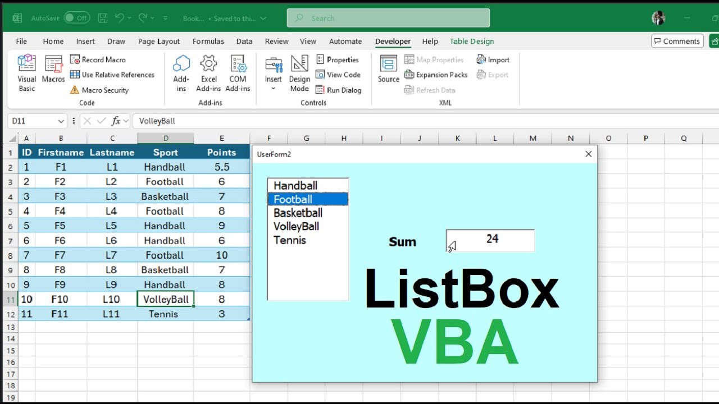Open Macro Security settings

point(99,90)
